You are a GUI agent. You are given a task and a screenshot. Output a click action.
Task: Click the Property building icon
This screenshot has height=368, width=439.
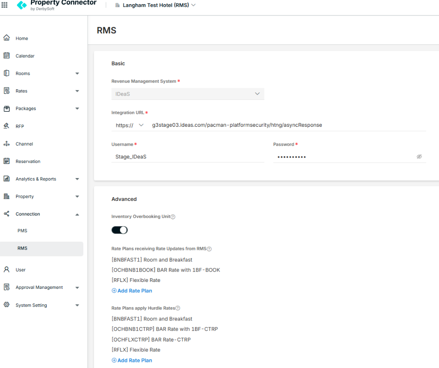(6, 196)
